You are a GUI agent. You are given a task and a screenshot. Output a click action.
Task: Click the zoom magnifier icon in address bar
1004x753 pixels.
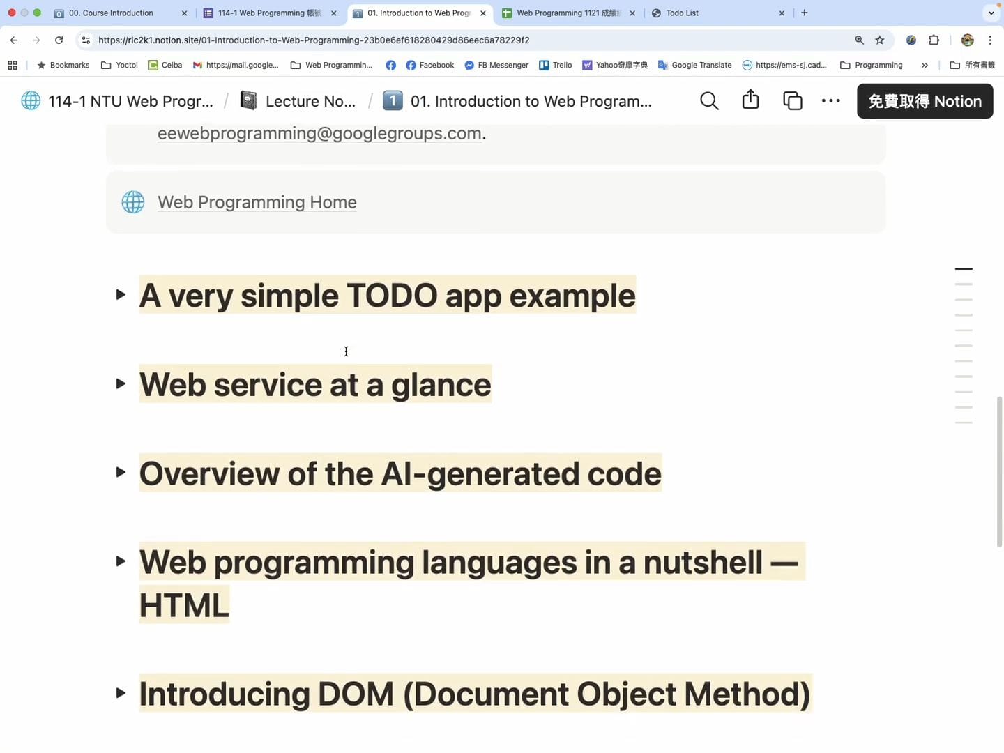(859, 40)
